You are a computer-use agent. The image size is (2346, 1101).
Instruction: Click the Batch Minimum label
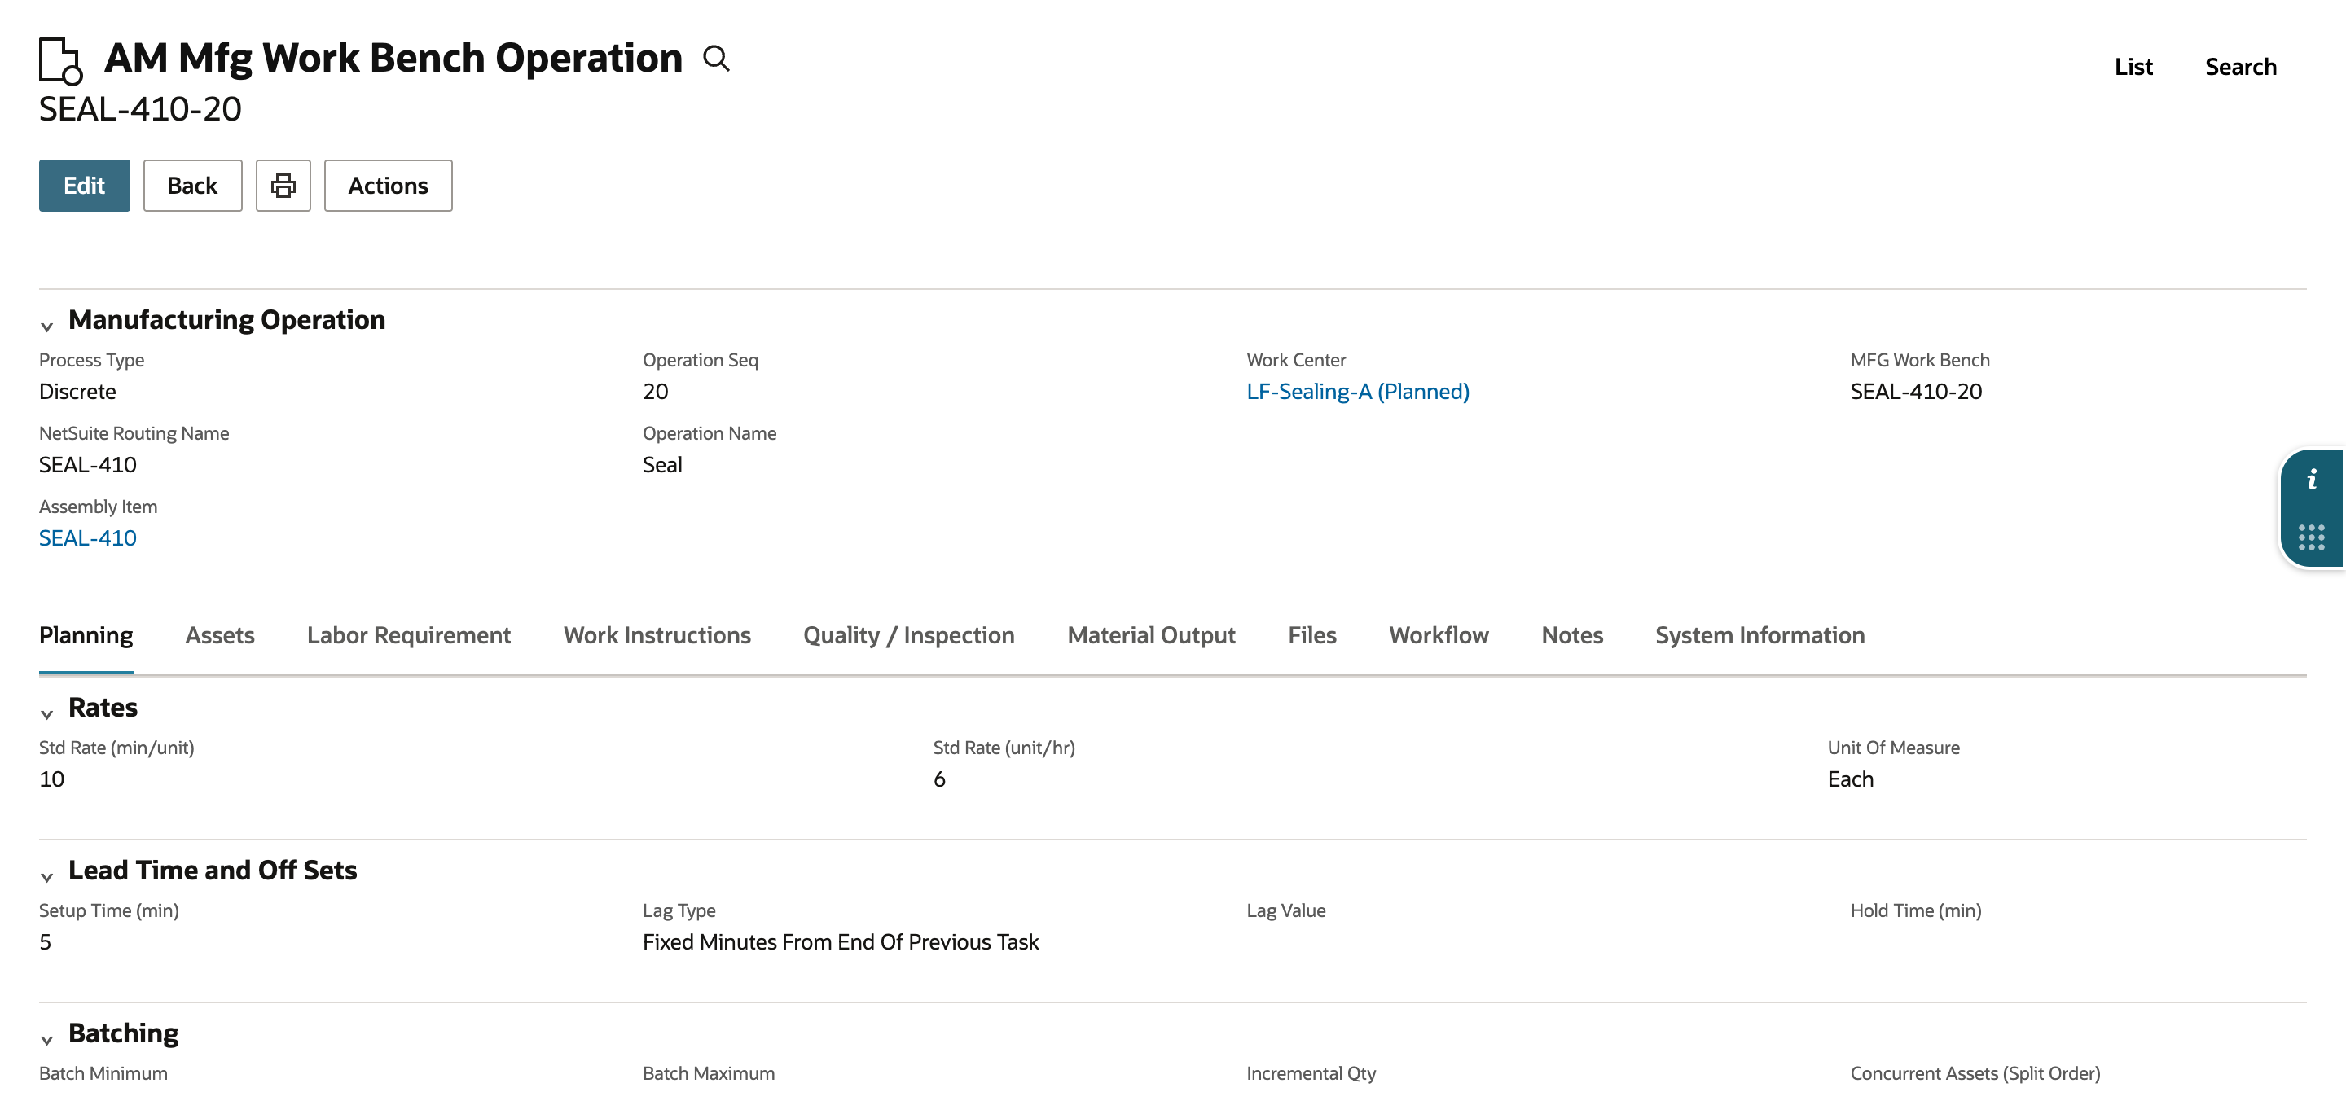103,1073
